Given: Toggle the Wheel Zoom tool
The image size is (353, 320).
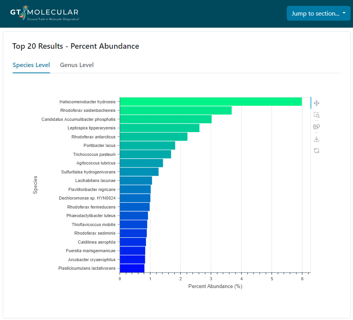Looking at the screenshot, I should point(316,127).
